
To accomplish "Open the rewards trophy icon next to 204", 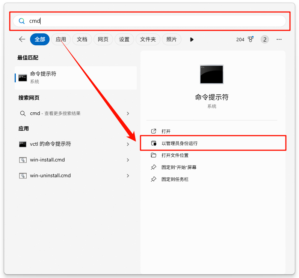I will pos(251,39).
